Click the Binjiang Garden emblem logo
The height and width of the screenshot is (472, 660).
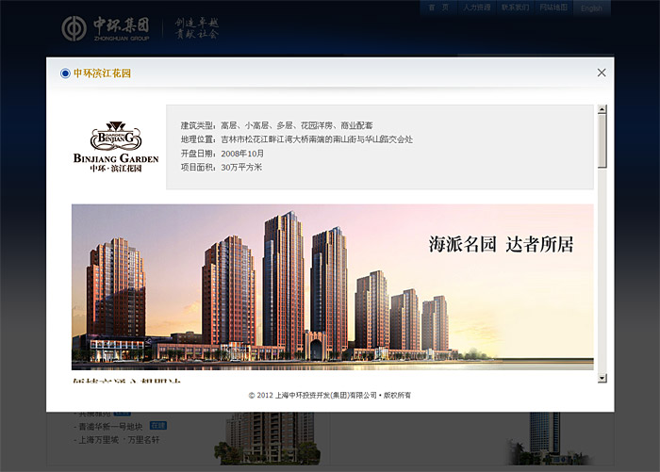tap(116, 136)
